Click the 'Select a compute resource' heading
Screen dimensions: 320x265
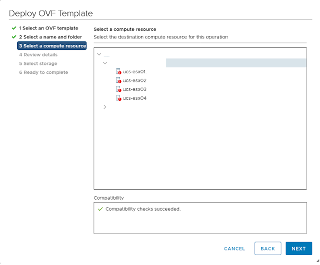click(125, 29)
